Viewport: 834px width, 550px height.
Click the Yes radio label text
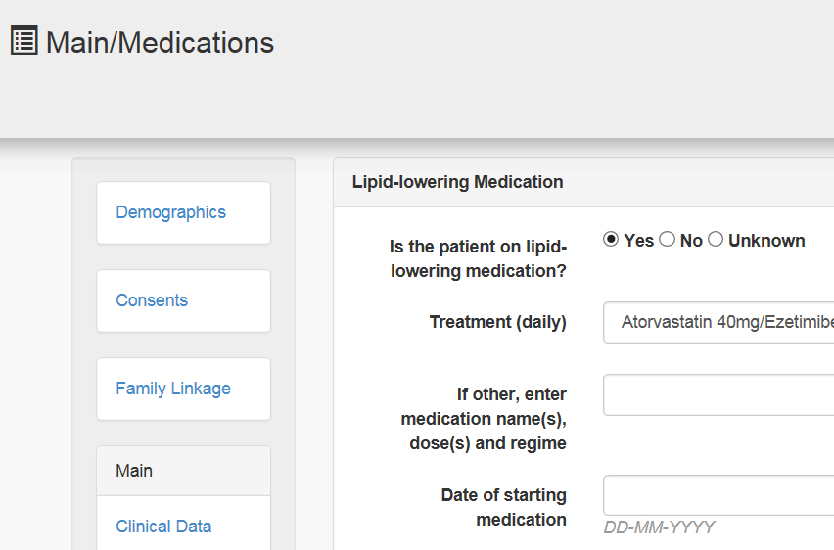pos(639,241)
